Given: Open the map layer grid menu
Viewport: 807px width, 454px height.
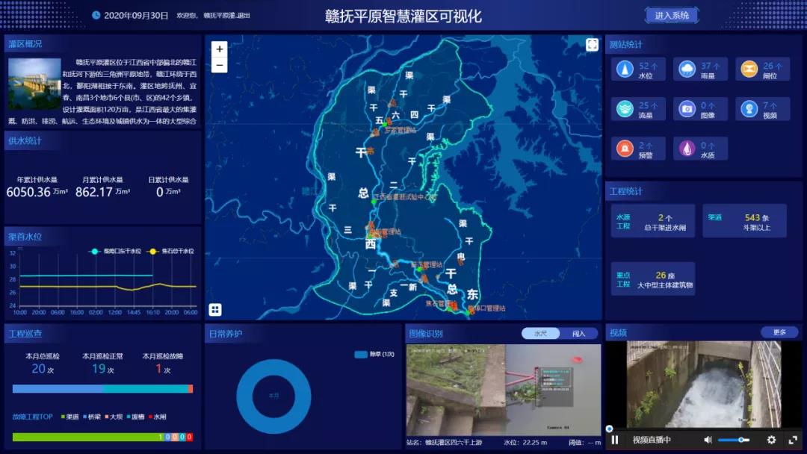Looking at the screenshot, I should [215, 310].
